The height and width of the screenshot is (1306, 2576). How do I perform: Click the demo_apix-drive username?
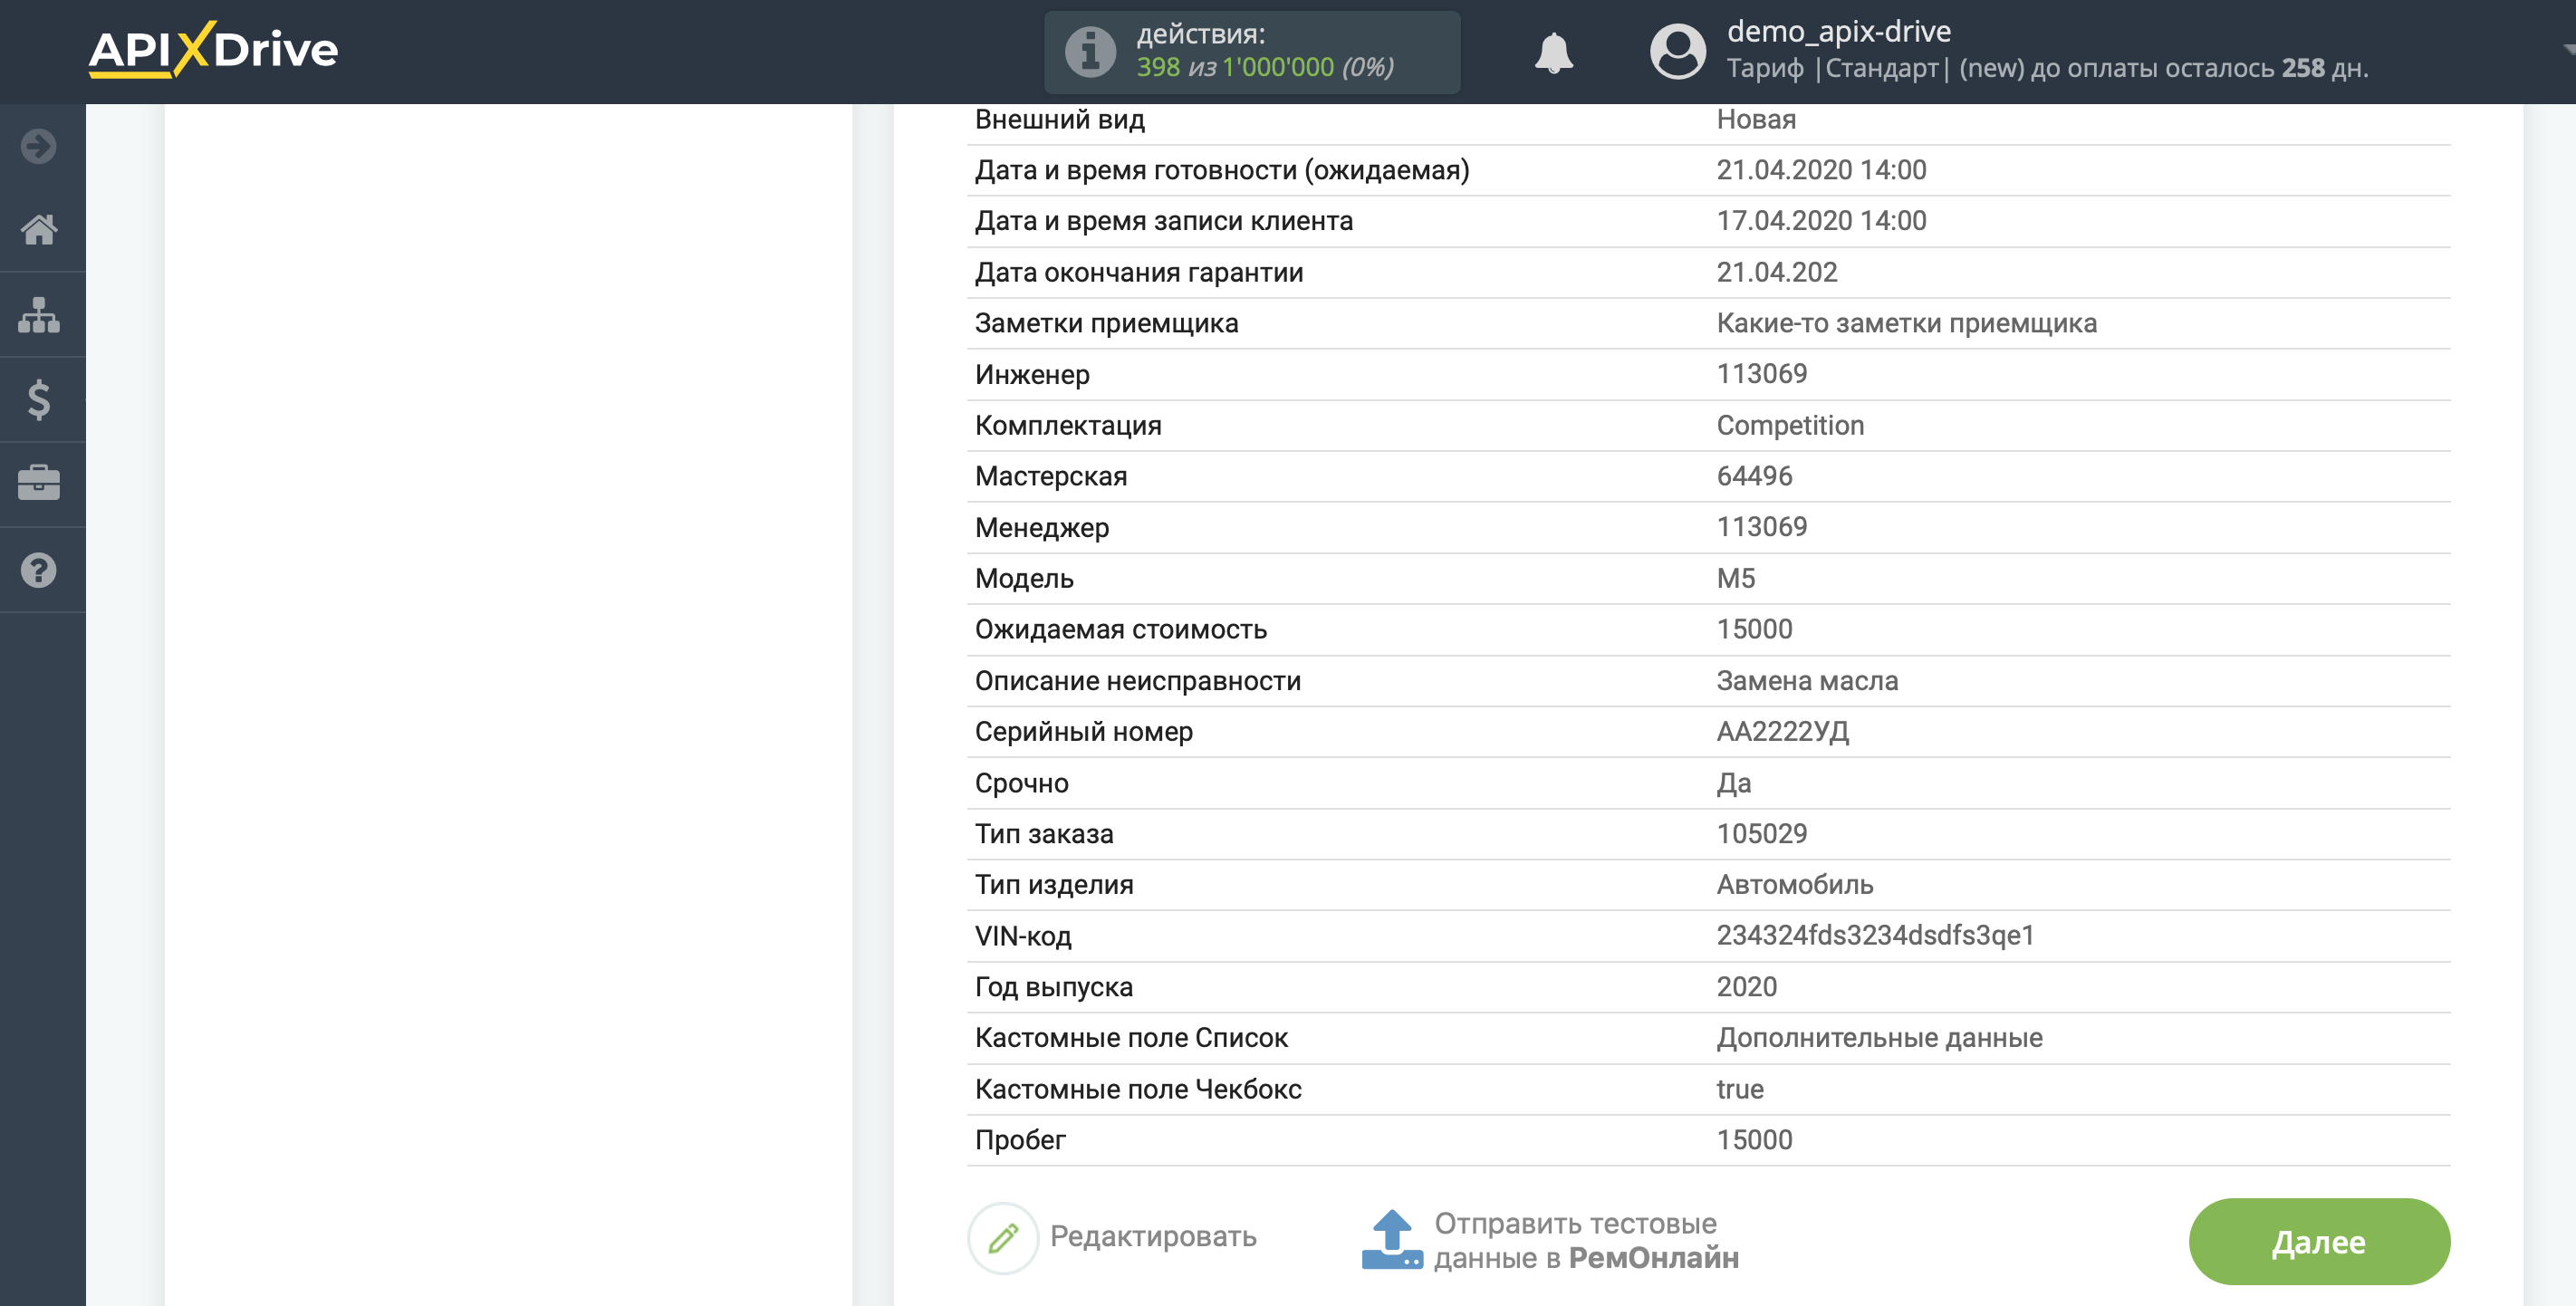(1839, 31)
